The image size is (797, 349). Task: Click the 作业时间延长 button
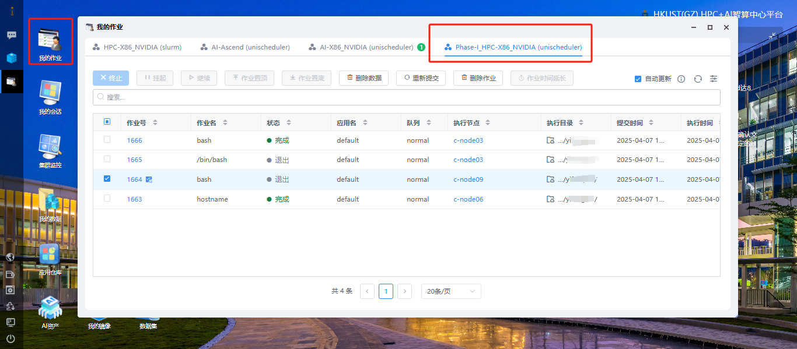(x=542, y=78)
